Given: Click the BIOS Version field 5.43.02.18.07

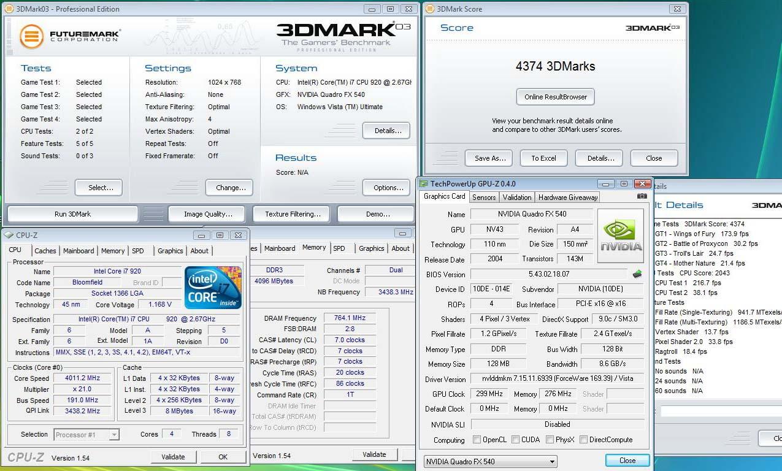Looking at the screenshot, I should (x=549, y=274).
